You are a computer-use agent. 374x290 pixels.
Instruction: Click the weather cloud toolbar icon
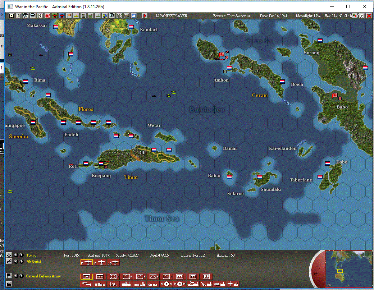pos(134,16)
